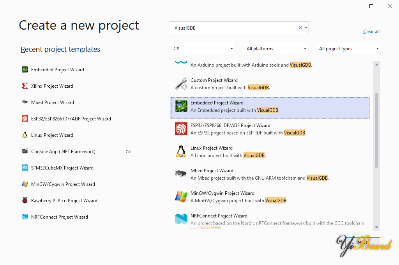Open the All project types dropdown
Image resolution: width=399 pixels, height=265 pixels.
coord(348,49)
